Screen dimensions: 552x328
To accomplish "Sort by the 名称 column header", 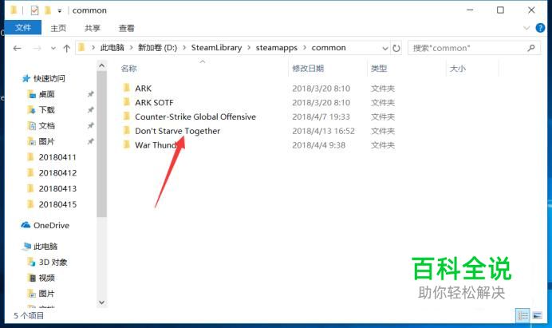I will click(129, 69).
